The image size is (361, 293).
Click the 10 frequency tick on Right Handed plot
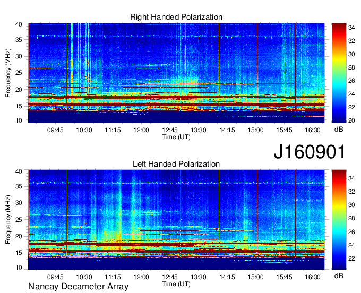coord(19,120)
